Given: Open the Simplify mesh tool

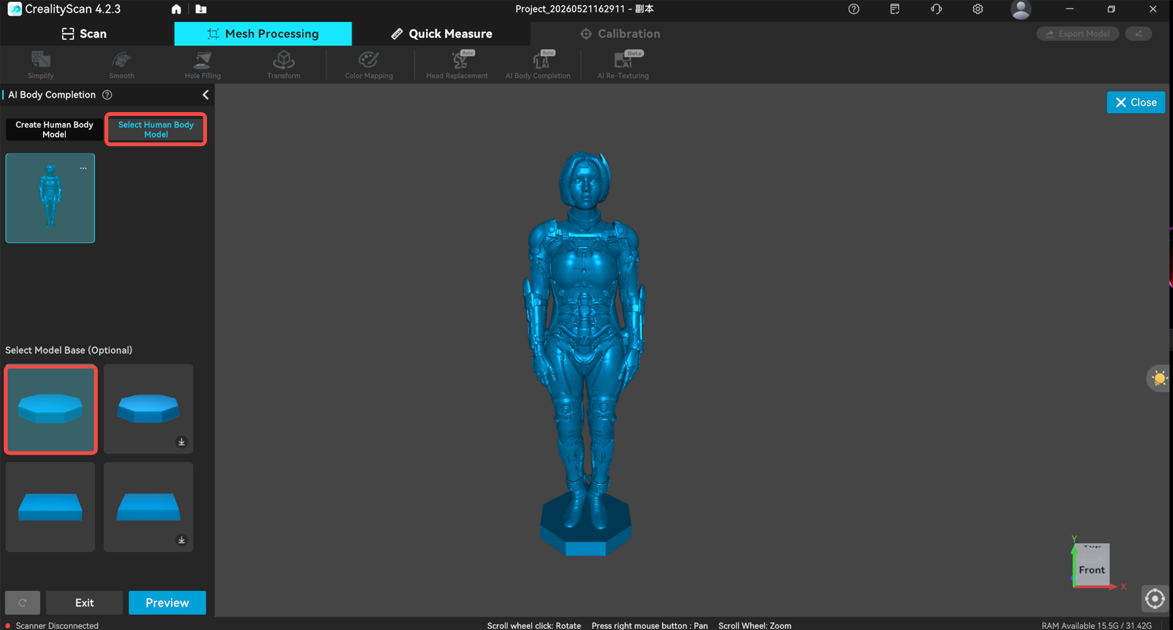Looking at the screenshot, I should [x=41, y=65].
